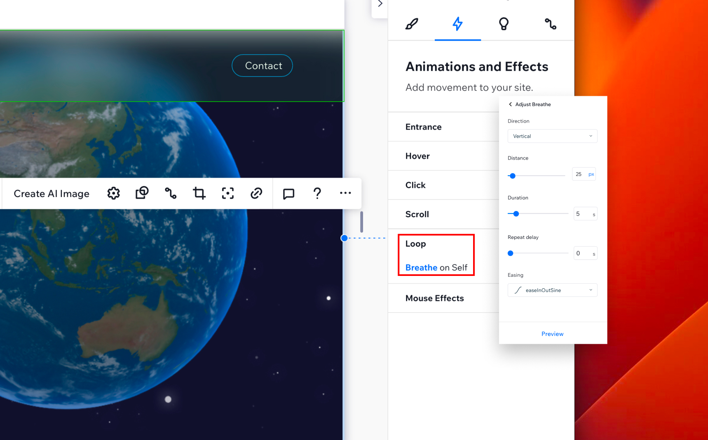Select the Entrance animation category
Screen dimensions: 708x440
pos(423,127)
